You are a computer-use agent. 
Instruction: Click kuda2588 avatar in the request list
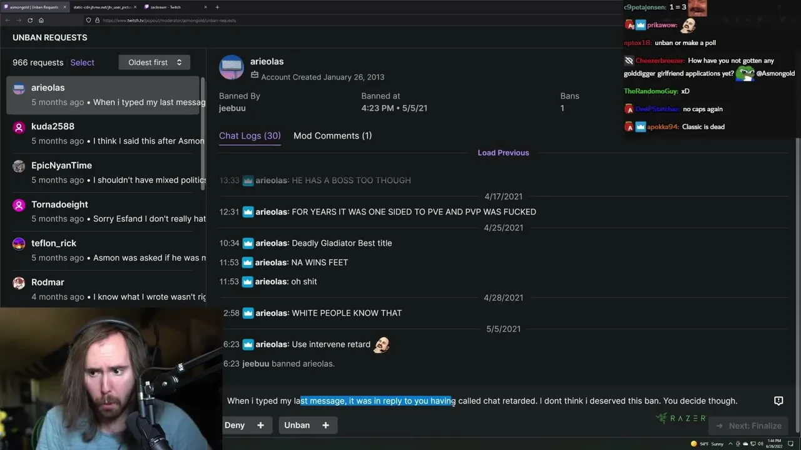pos(19,127)
